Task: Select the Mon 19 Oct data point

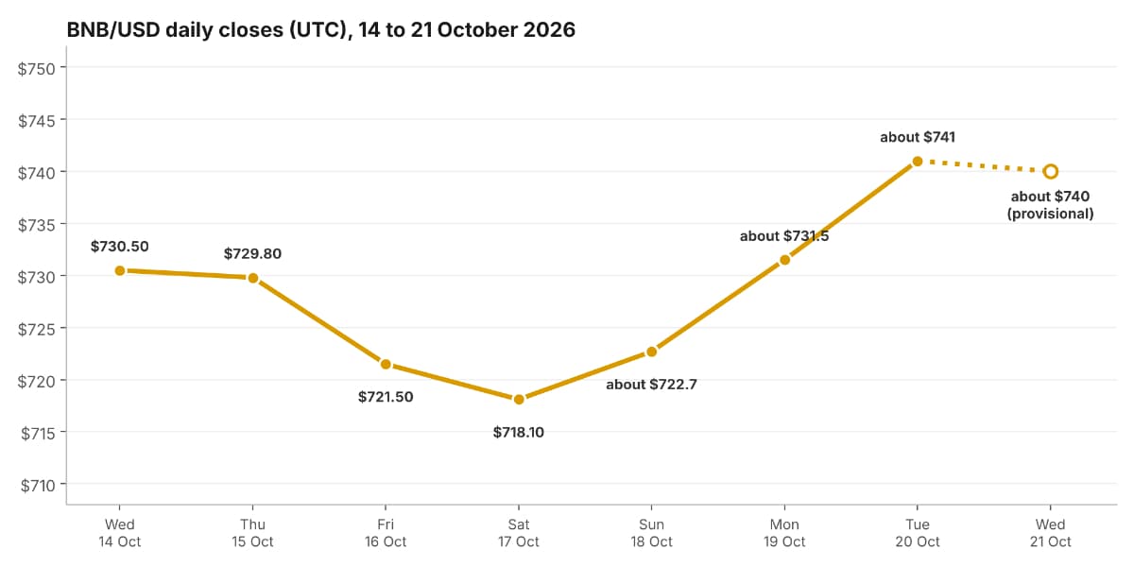Action: (x=784, y=260)
